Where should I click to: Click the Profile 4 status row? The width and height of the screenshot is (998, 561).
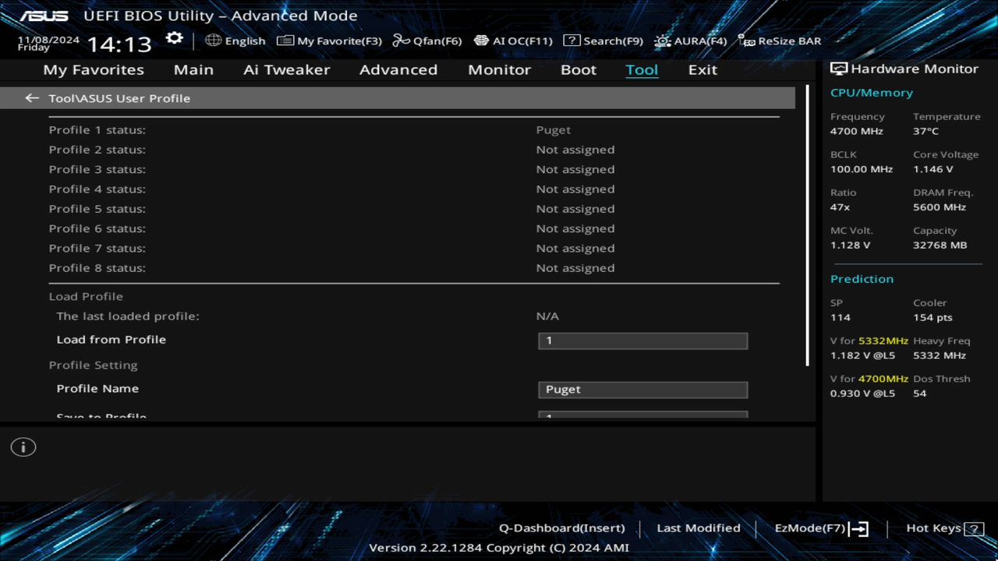point(414,189)
